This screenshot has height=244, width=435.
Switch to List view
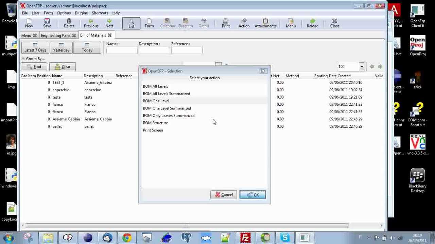131,23
